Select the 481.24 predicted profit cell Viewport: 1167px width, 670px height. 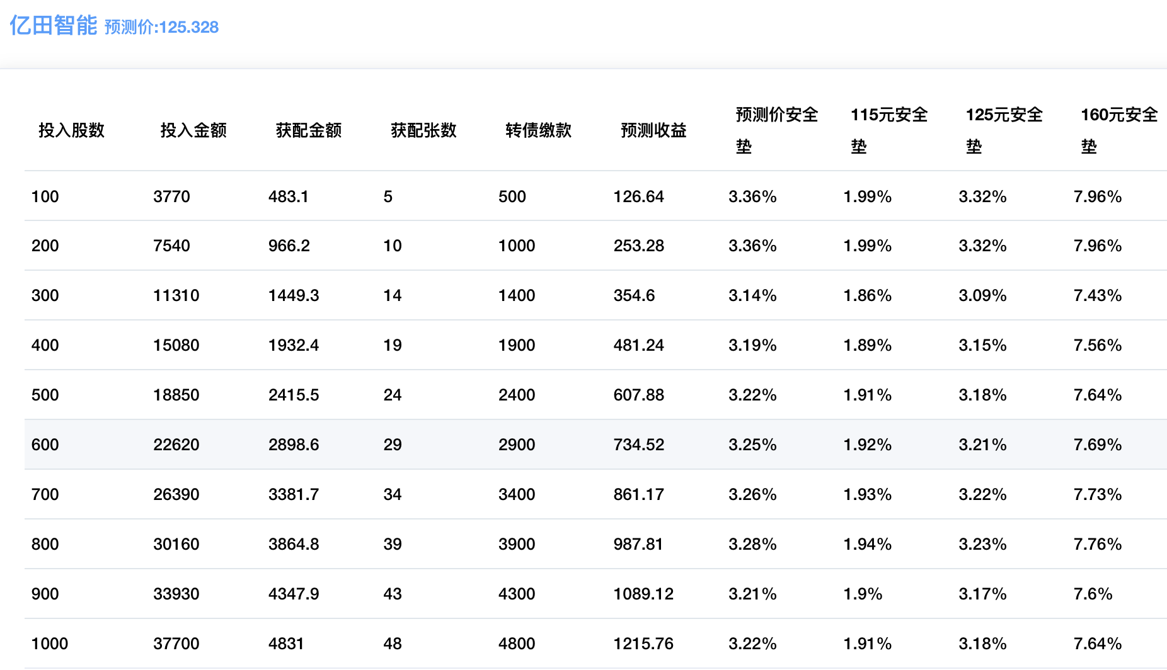click(638, 345)
